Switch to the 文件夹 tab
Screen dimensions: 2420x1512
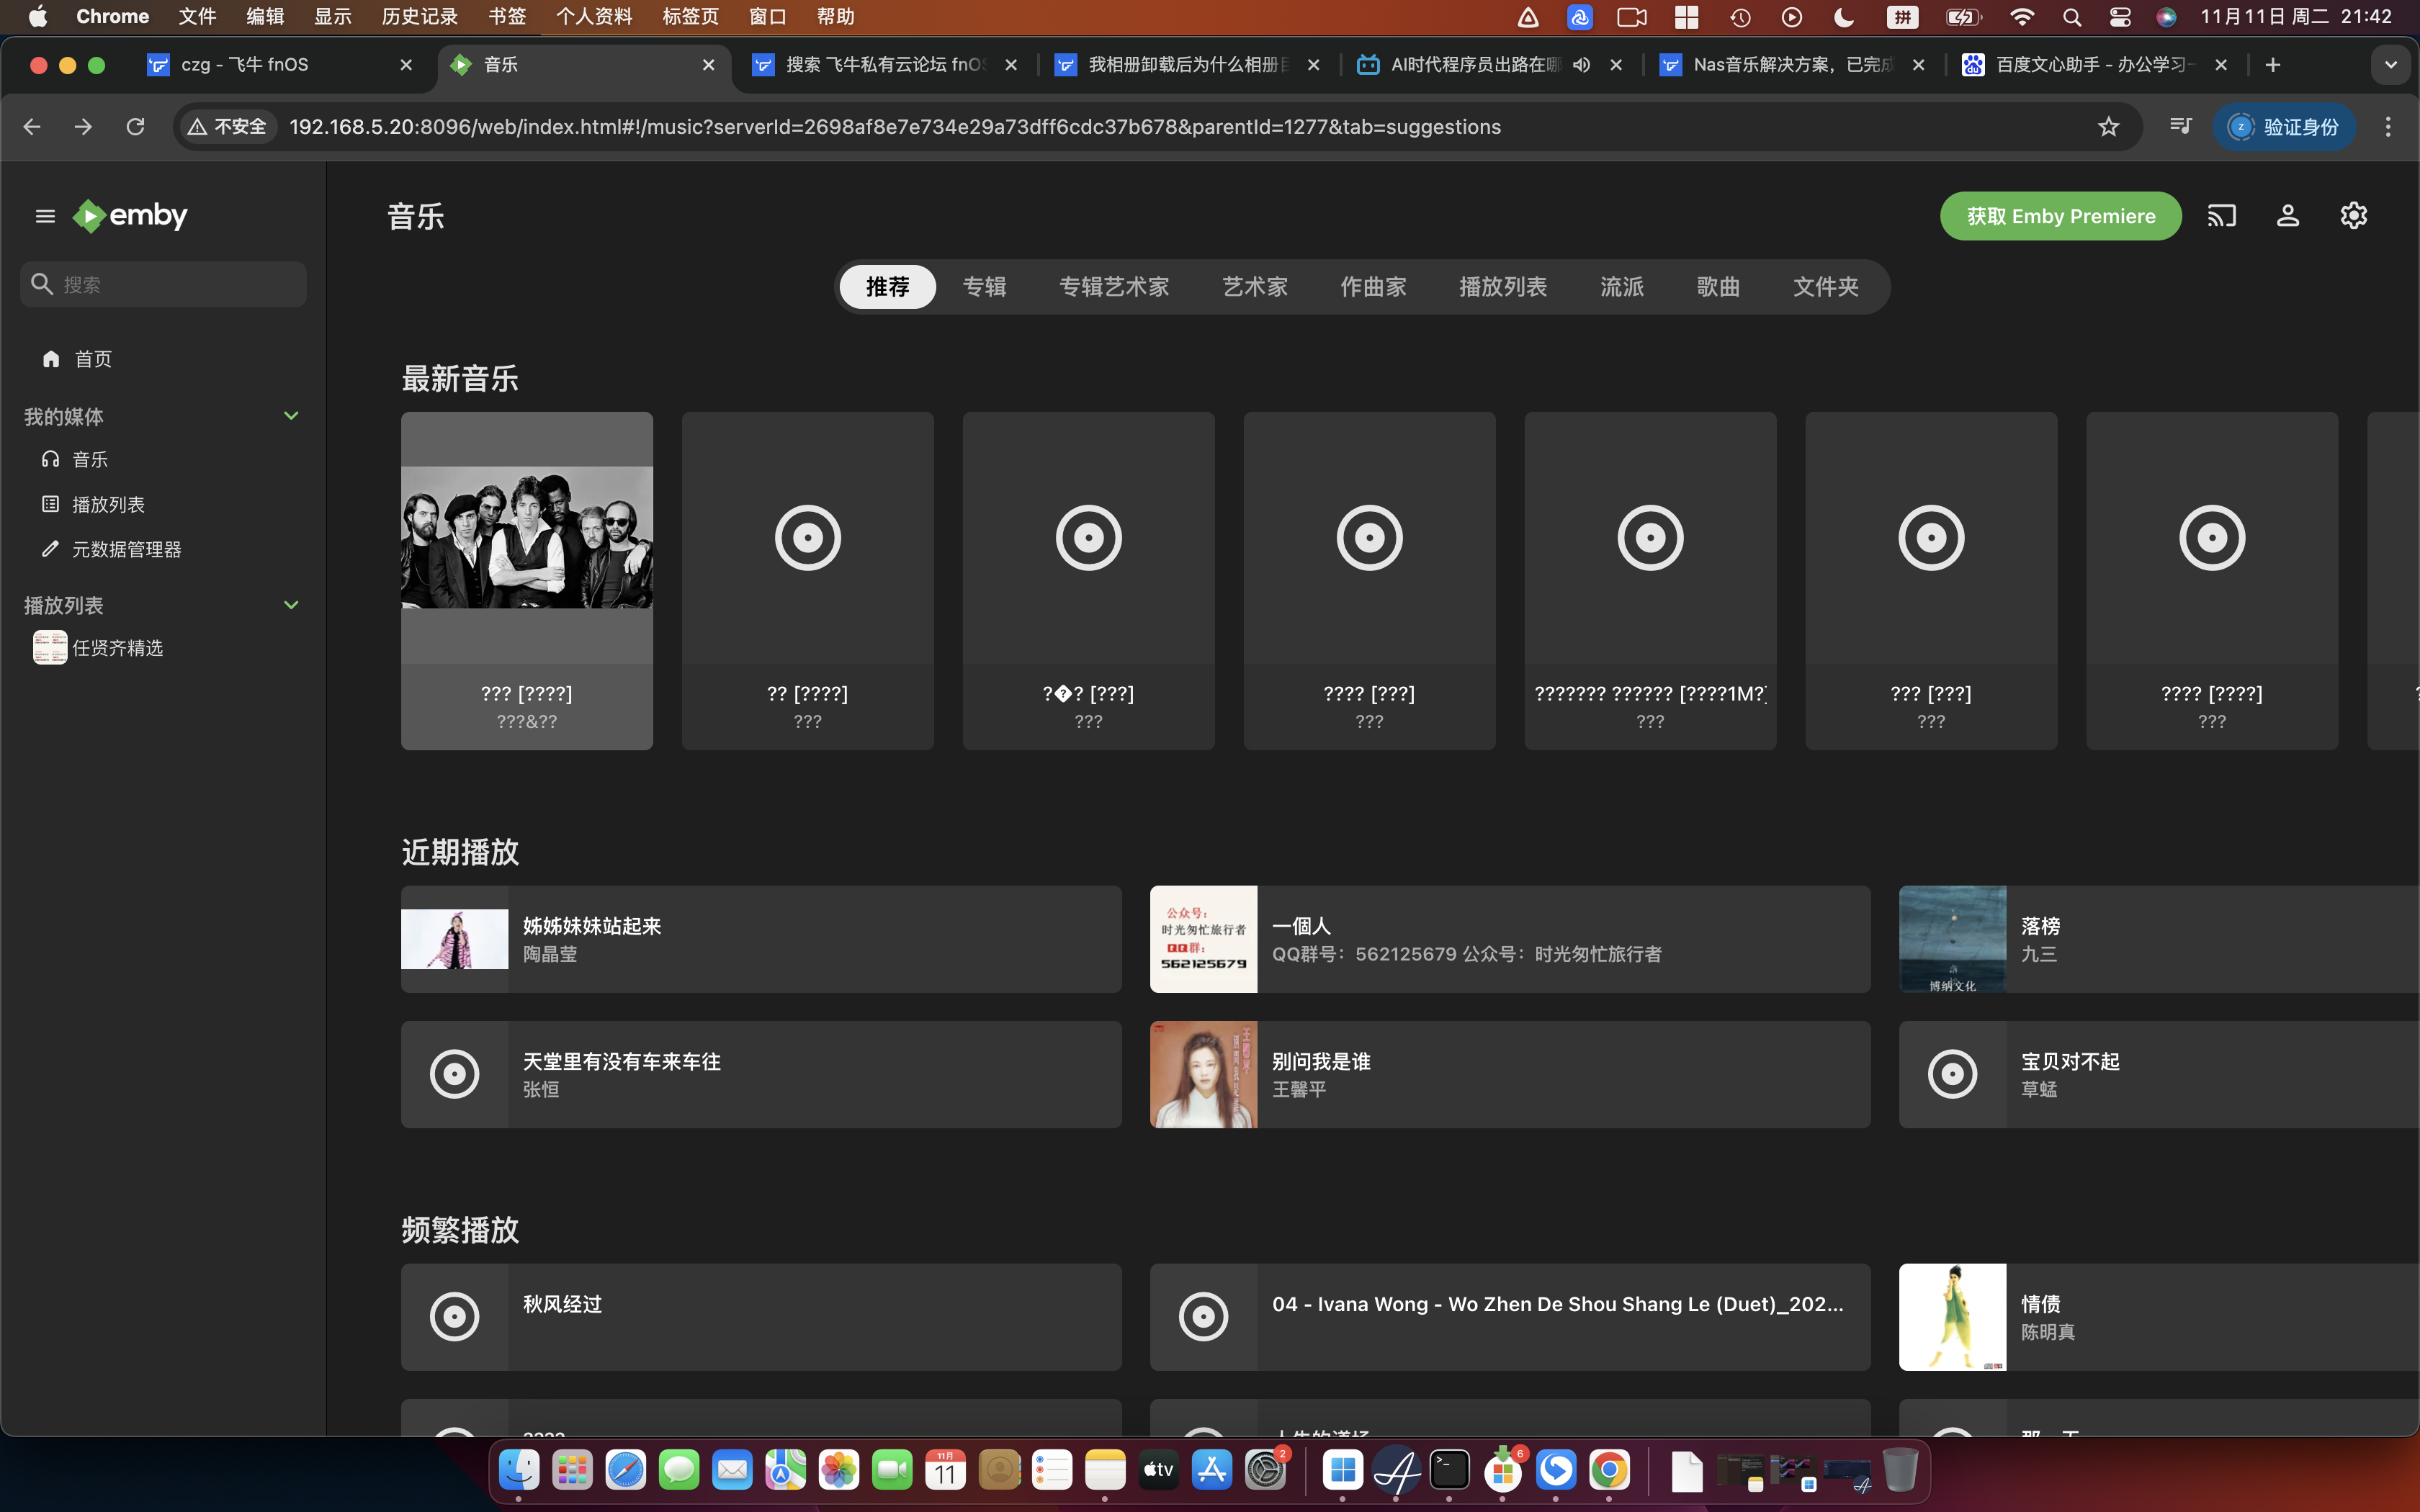(x=1825, y=287)
